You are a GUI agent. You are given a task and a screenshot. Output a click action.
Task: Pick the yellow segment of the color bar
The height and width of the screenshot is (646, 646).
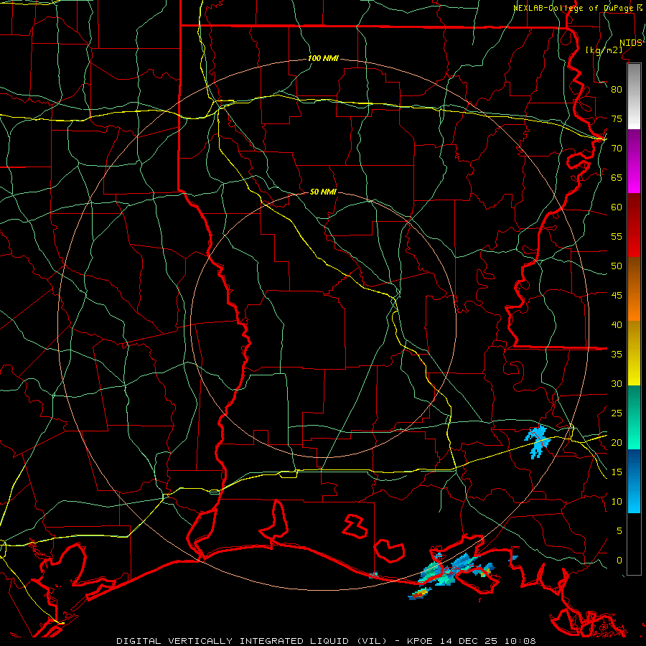(634, 353)
